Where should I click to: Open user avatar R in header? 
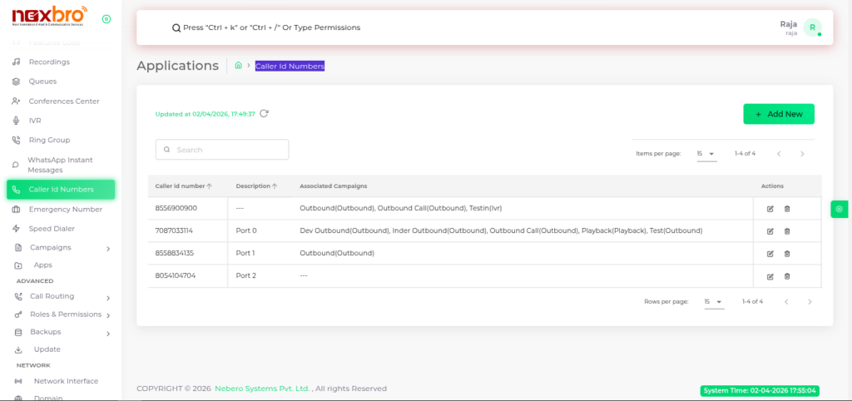point(812,27)
